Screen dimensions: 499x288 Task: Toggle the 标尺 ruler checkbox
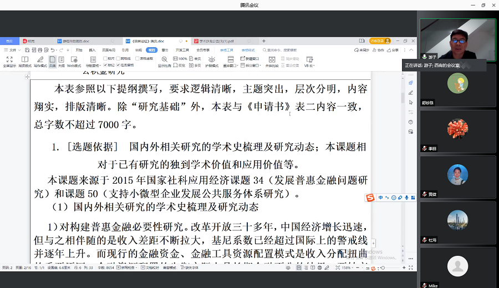coord(105,58)
